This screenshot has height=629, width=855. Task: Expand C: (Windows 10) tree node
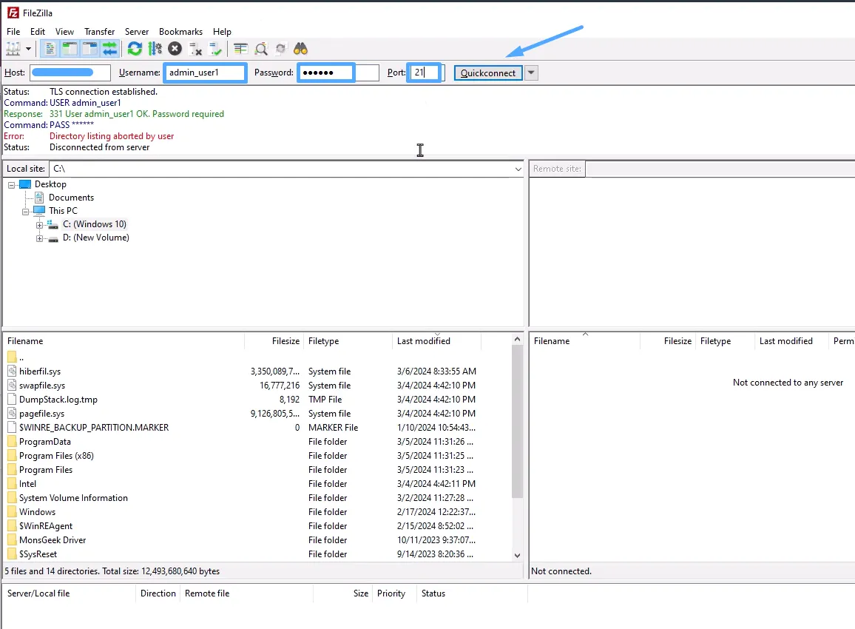(40, 224)
